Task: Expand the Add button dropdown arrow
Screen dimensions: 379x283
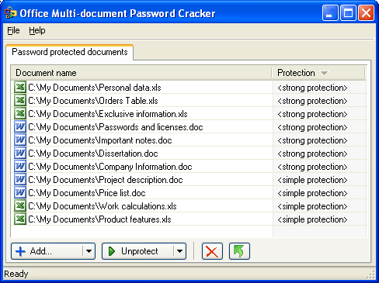Action: (89, 251)
